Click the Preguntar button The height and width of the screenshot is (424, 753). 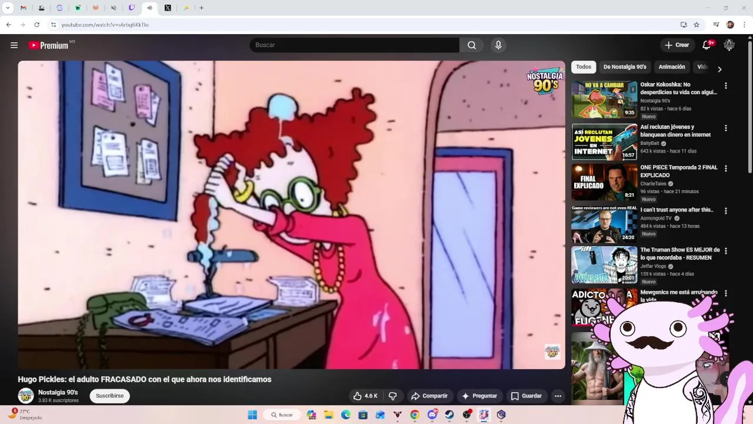point(479,396)
